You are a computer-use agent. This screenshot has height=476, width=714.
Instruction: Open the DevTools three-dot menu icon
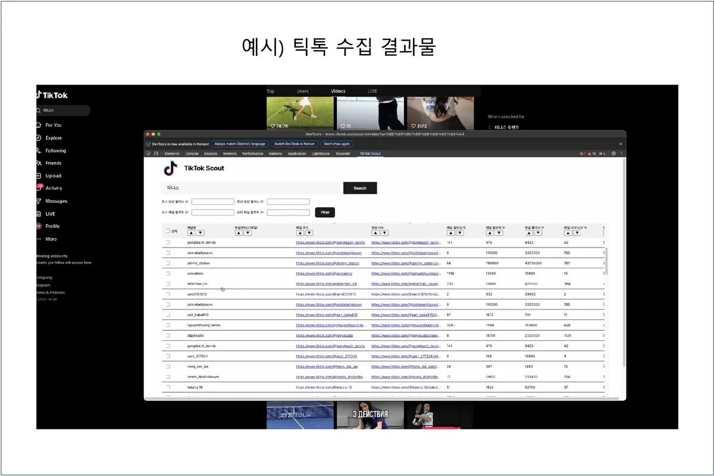(x=622, y=154)
